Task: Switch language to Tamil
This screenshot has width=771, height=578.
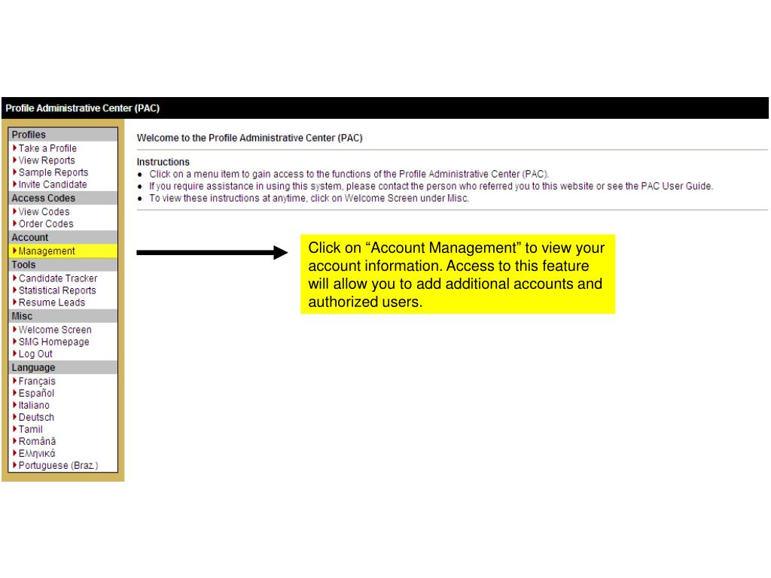Action: pyautogui.click(x=30, y=430)
